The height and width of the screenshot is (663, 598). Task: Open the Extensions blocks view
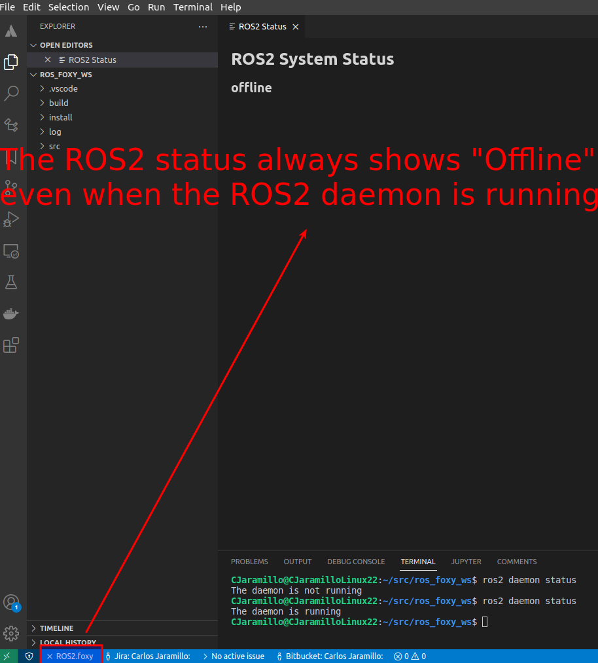coord(11,345)
